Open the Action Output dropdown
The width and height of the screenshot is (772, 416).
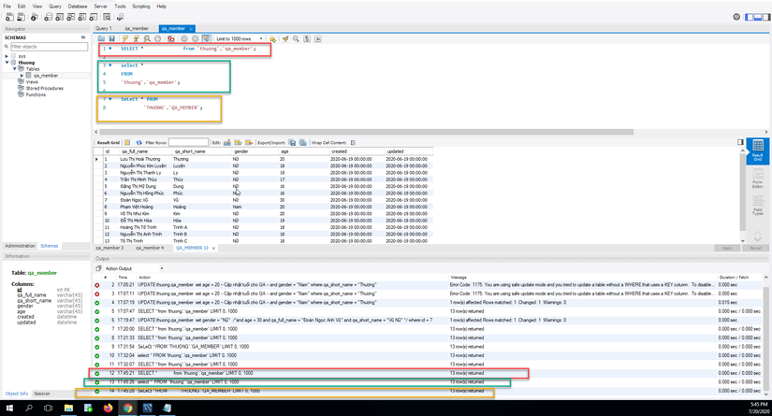(134, 268)
